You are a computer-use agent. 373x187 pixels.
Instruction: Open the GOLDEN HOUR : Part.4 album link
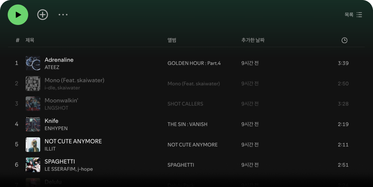(194, 63)
